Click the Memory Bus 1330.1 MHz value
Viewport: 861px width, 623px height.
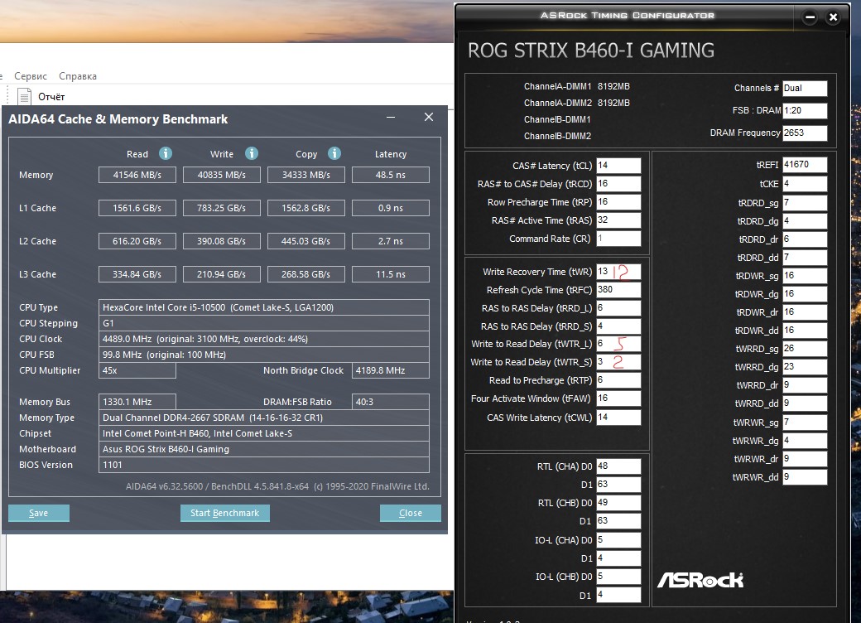point(137,402)
